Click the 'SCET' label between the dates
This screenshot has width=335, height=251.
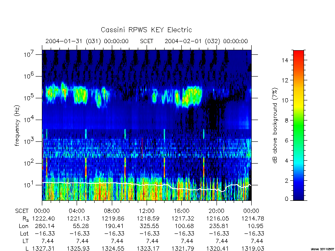click(x=147, y=41)
